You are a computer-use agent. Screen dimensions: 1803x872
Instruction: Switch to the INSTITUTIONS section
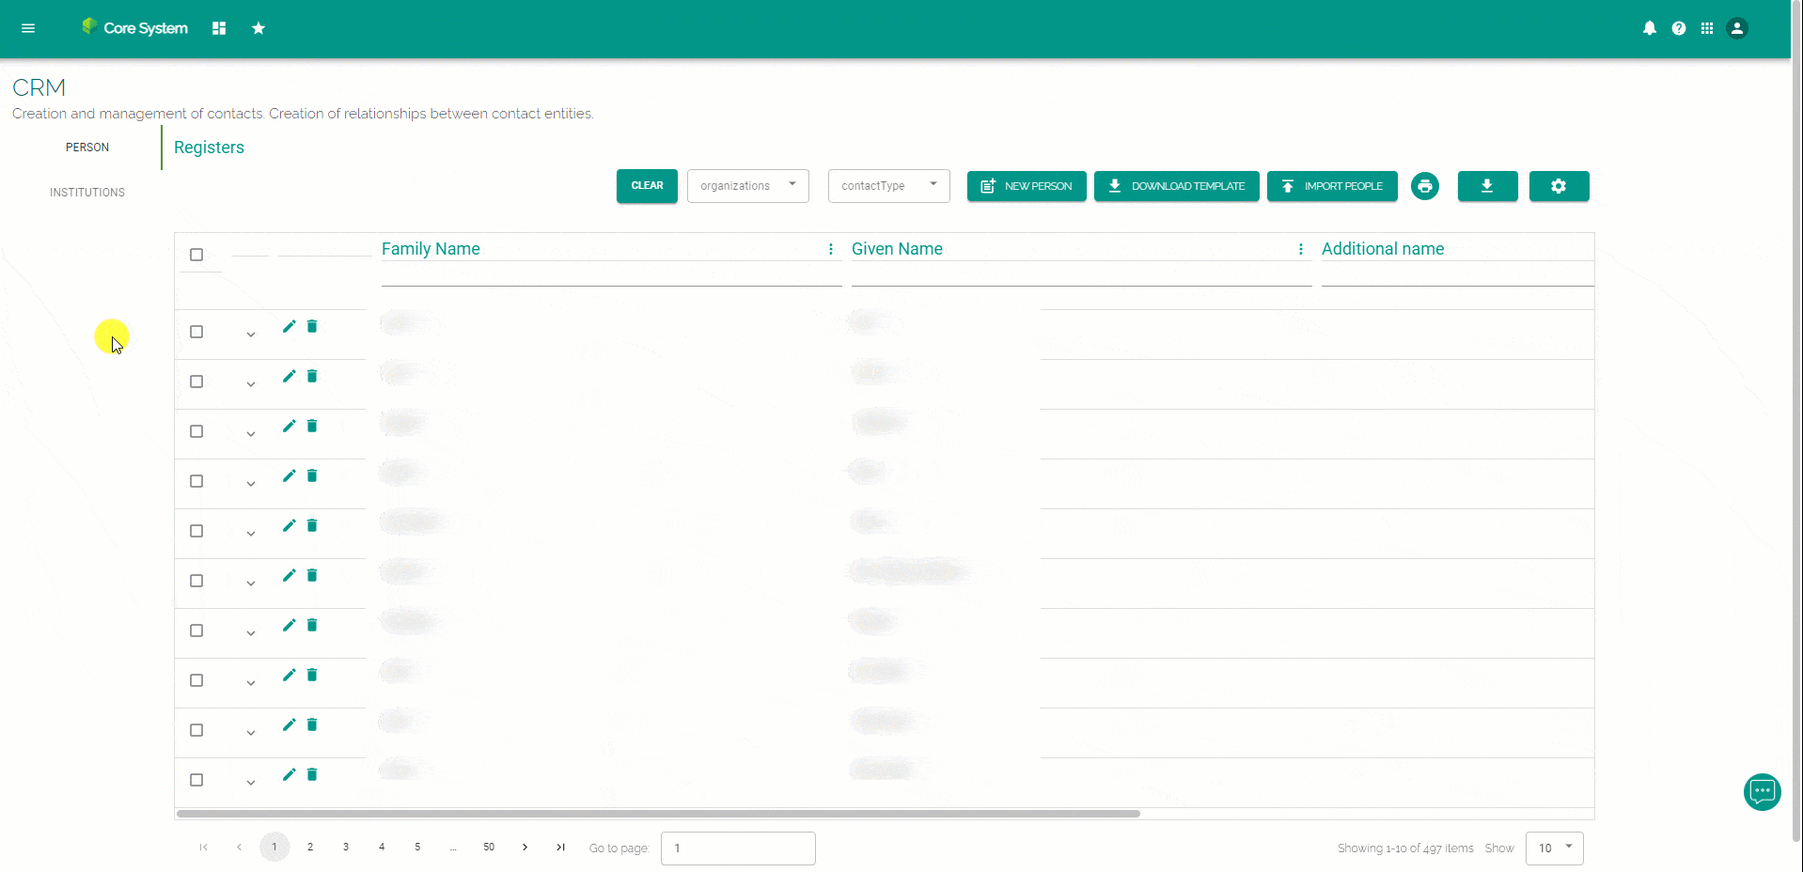[x=86, y=193]
